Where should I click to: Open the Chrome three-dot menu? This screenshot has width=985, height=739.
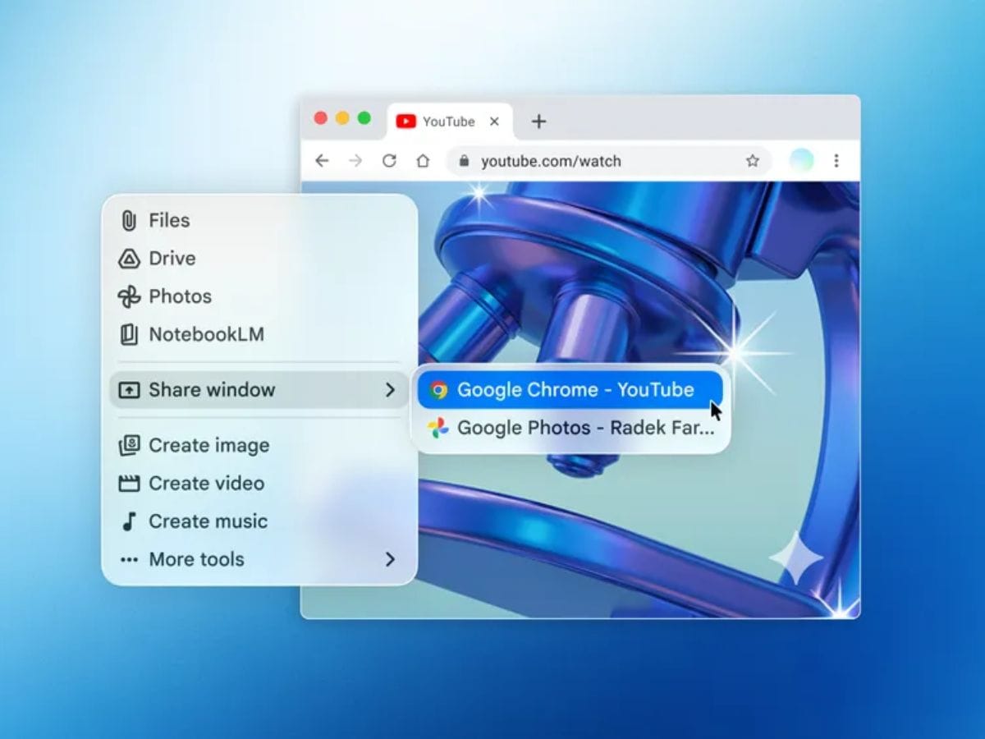click(836, 161)
